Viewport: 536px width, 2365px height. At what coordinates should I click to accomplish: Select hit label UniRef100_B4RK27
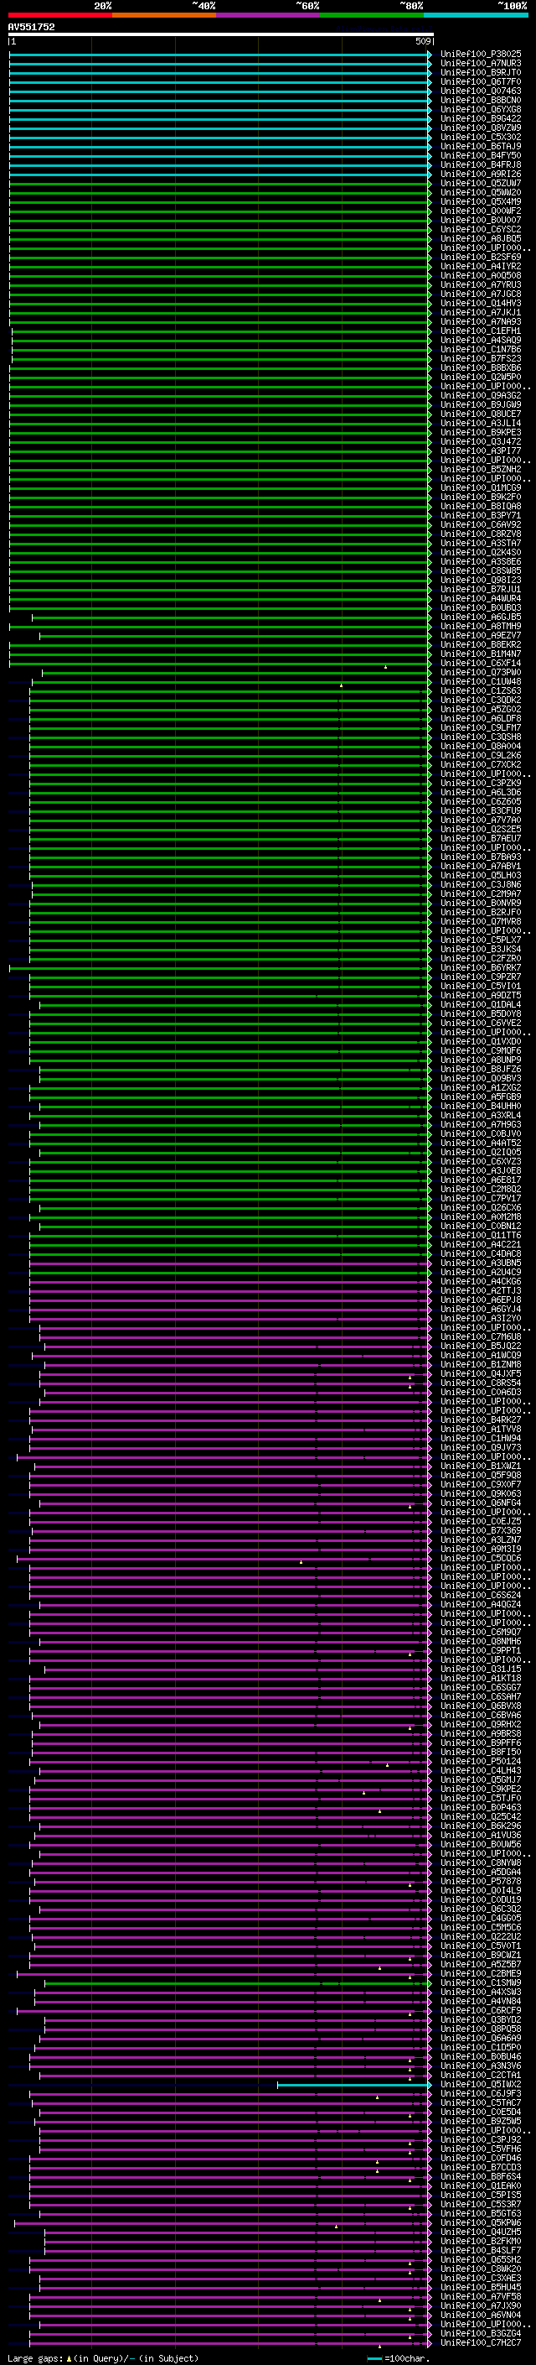tap(481, 1420)
